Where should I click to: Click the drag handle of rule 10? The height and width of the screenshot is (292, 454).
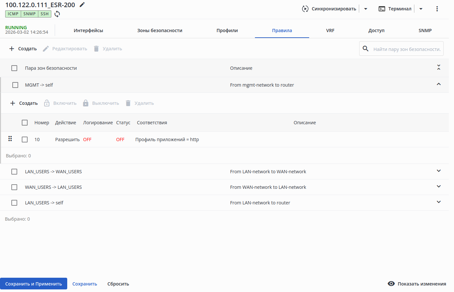(x=10, y=139)
